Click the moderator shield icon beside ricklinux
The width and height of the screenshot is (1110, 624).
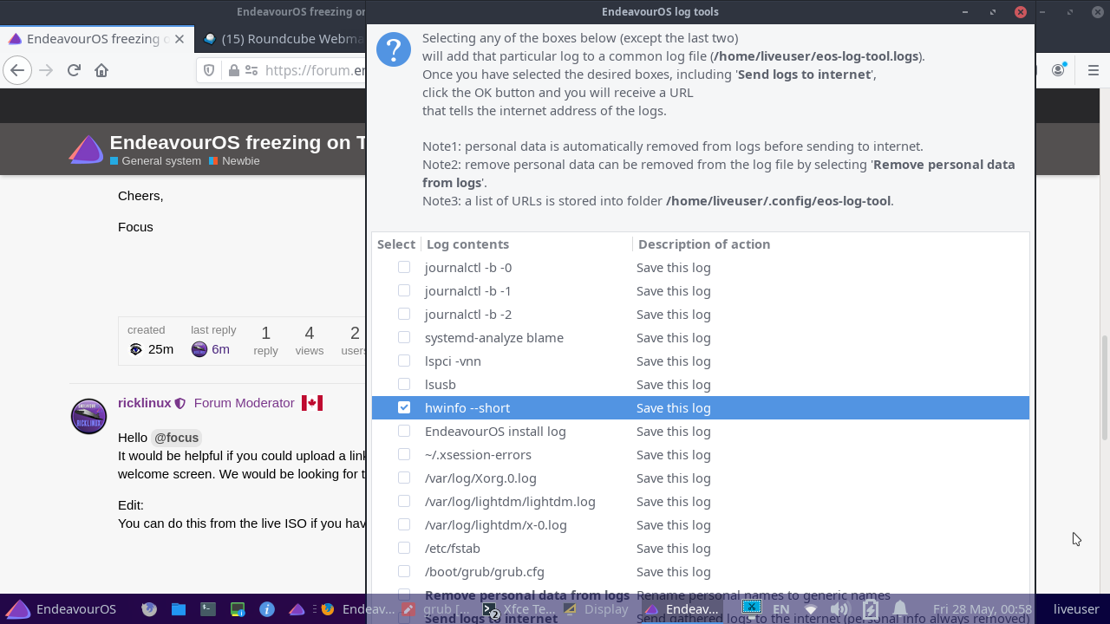click(x=180, y=403)
